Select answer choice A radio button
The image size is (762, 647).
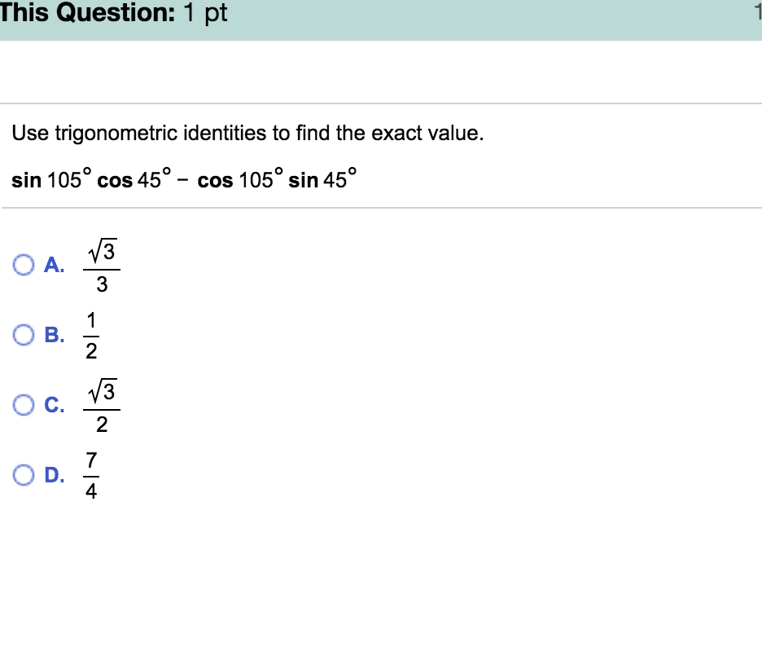(x=24, y=264)
